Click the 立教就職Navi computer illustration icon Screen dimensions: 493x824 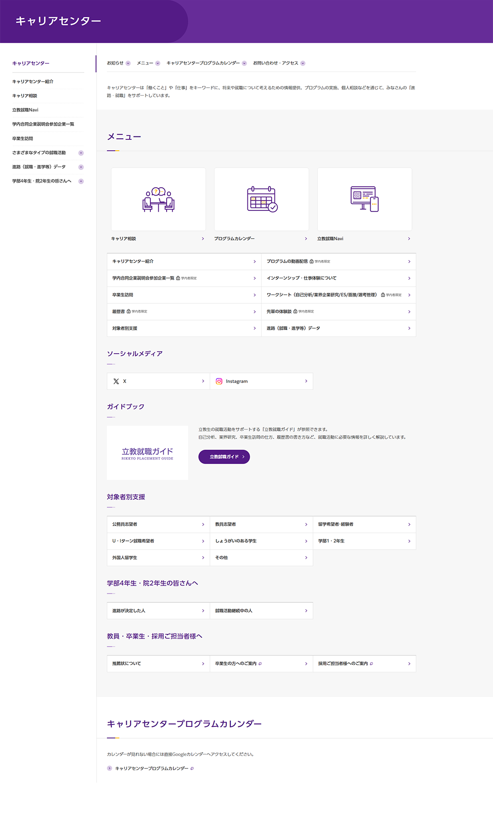click(364, 199)
